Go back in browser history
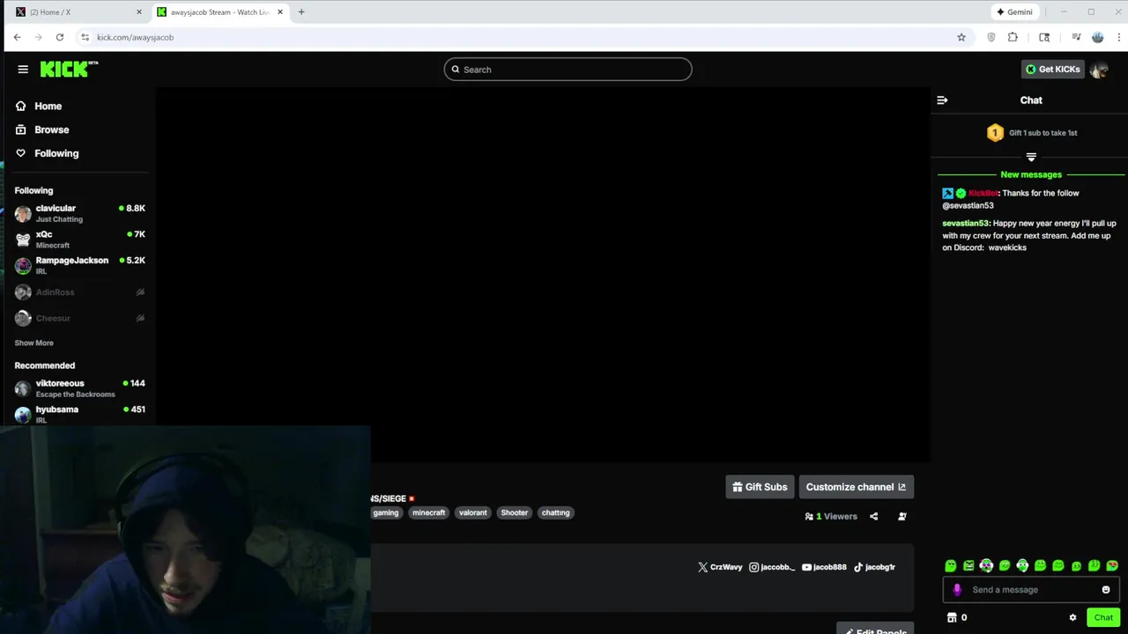Viewport: 1128px width, 634px height. pyautogui.click(x=17, y=37)
